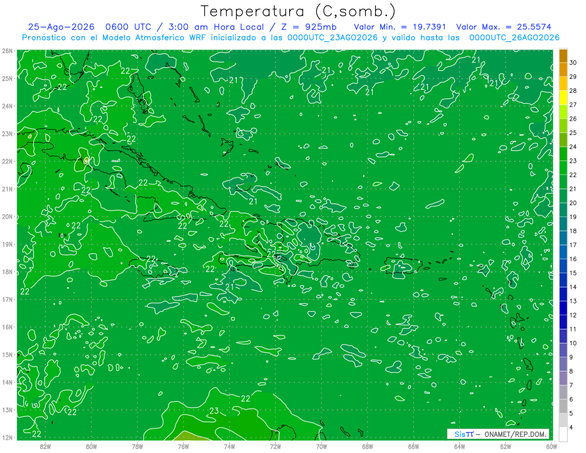Click the title "Temperatura (C,somb.)"

pos(298,11)
